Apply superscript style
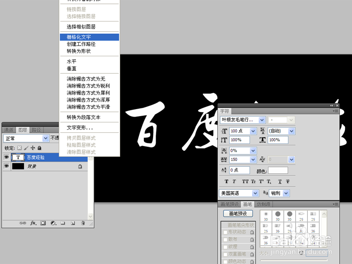This screenshot has width=352, height=264. [x=261, y=181]
